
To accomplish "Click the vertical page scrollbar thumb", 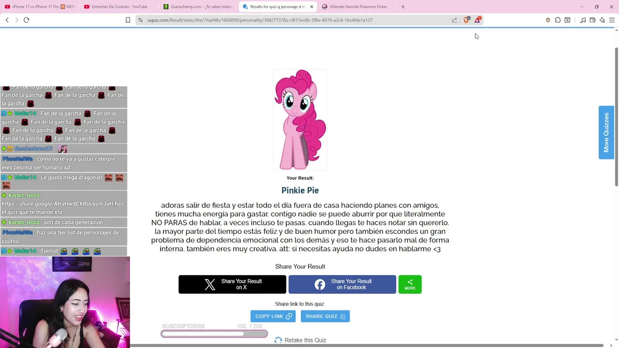I will click(616, 117).
